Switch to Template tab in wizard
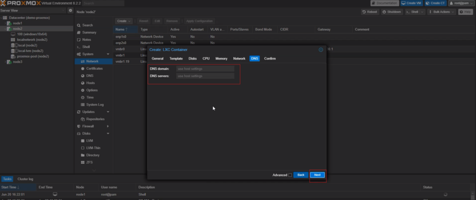This screenshot has width=476, height=200. pyautogui.click(x=176, y=58)
